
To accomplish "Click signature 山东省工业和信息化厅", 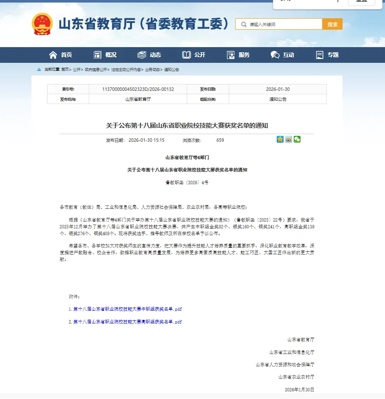I will pos(292,352).
